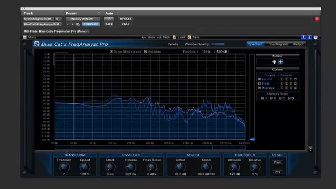Store Peak curve to slot C
The height and width of the screenshot is (189, 336).
[x=291, y=83]
